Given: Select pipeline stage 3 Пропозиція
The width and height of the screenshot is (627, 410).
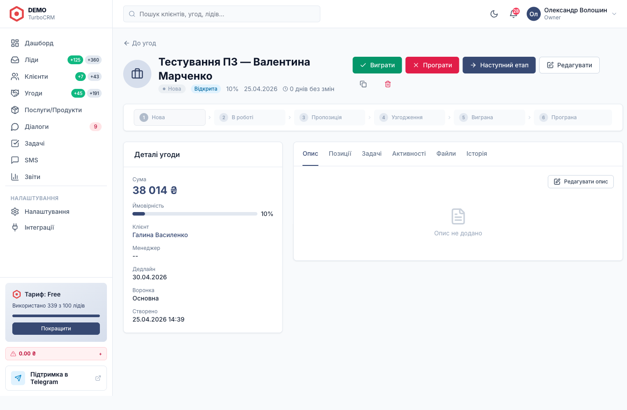Looking at the screenshot, I should pos(330,117).
